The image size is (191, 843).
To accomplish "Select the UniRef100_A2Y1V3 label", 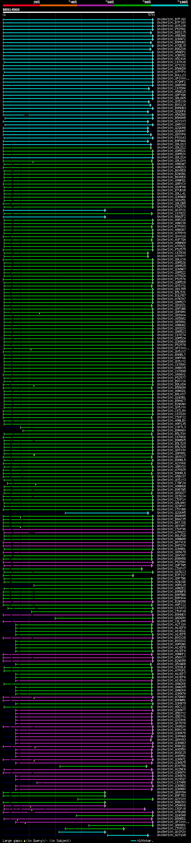I will (171, 121).
